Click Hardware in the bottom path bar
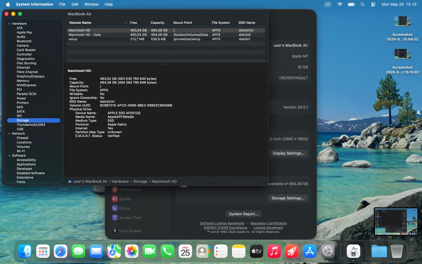Screen dimensions: 422x264 pos(120,182)
